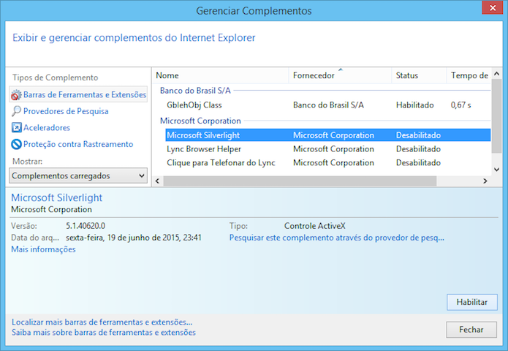Select the GblehObj Class add-on row

point(194,105)
